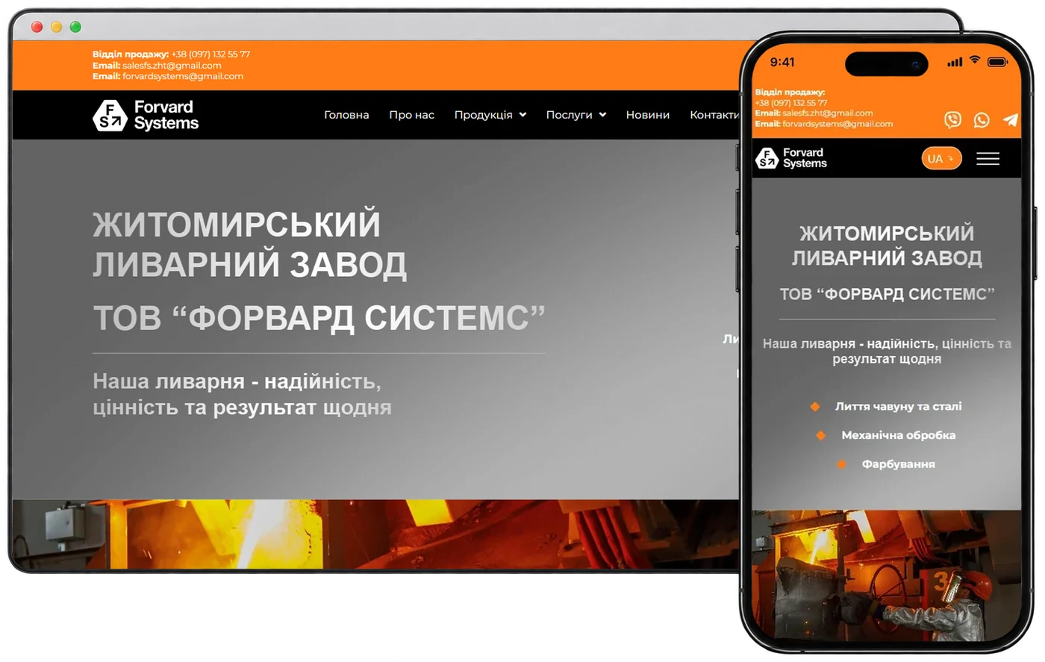The width and height of the screenshot is (1045, 662).
Task: Tap the Viber icon on phone
Action: pyautogui.click(x=952, y=119)
